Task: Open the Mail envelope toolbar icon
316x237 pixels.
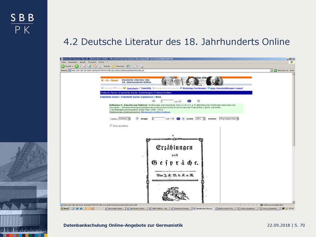Action: tap(135, 66)
